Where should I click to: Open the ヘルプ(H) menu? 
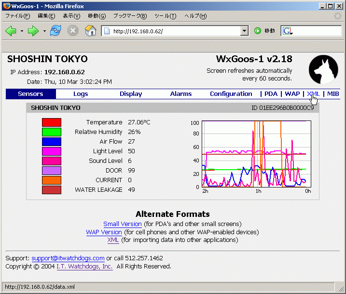click(196, 16)
